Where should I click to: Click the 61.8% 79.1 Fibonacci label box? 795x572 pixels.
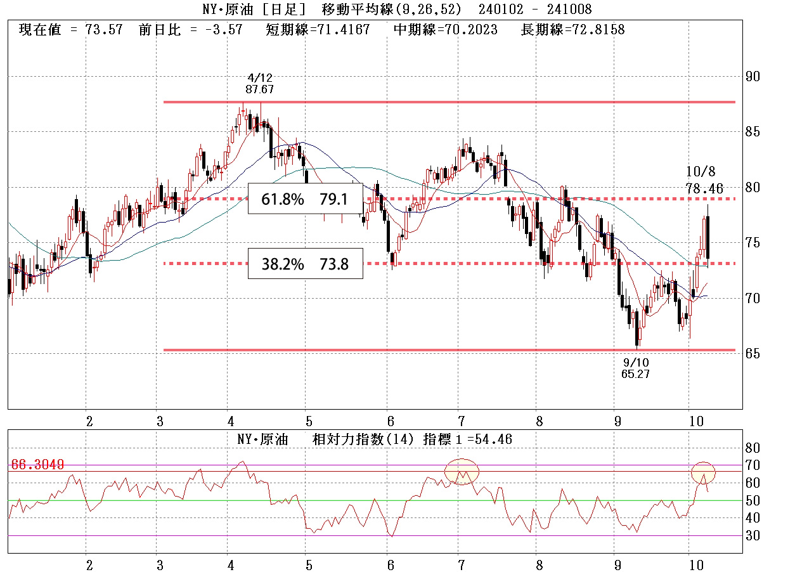[x=305, y=200]
